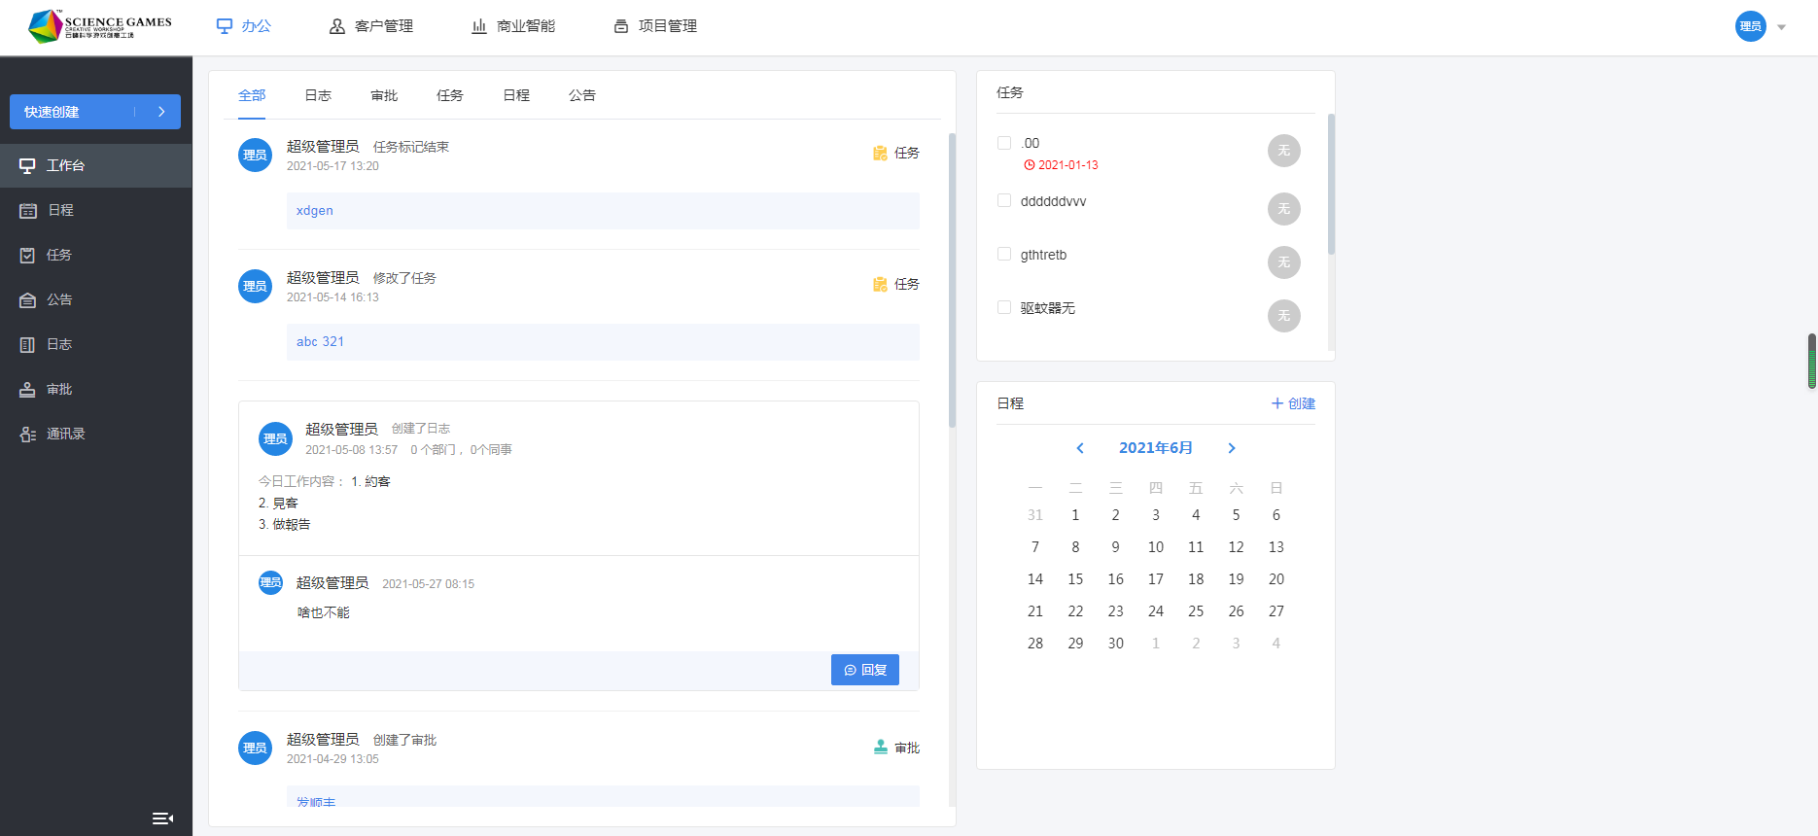Image resolution: width=1818 pixels, height=836 pixels.
Task: Open 通讯录 contacts sidebar icon
Action: (x=28, y=435)
